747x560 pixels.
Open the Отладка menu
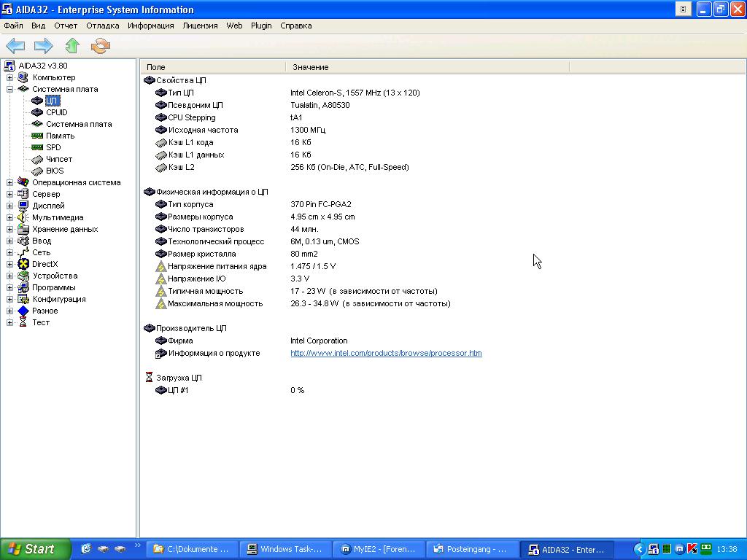102,26
